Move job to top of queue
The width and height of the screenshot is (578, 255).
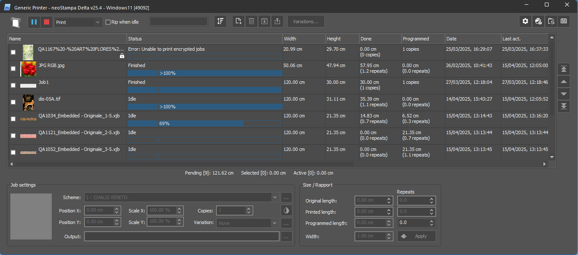[563, 69]
